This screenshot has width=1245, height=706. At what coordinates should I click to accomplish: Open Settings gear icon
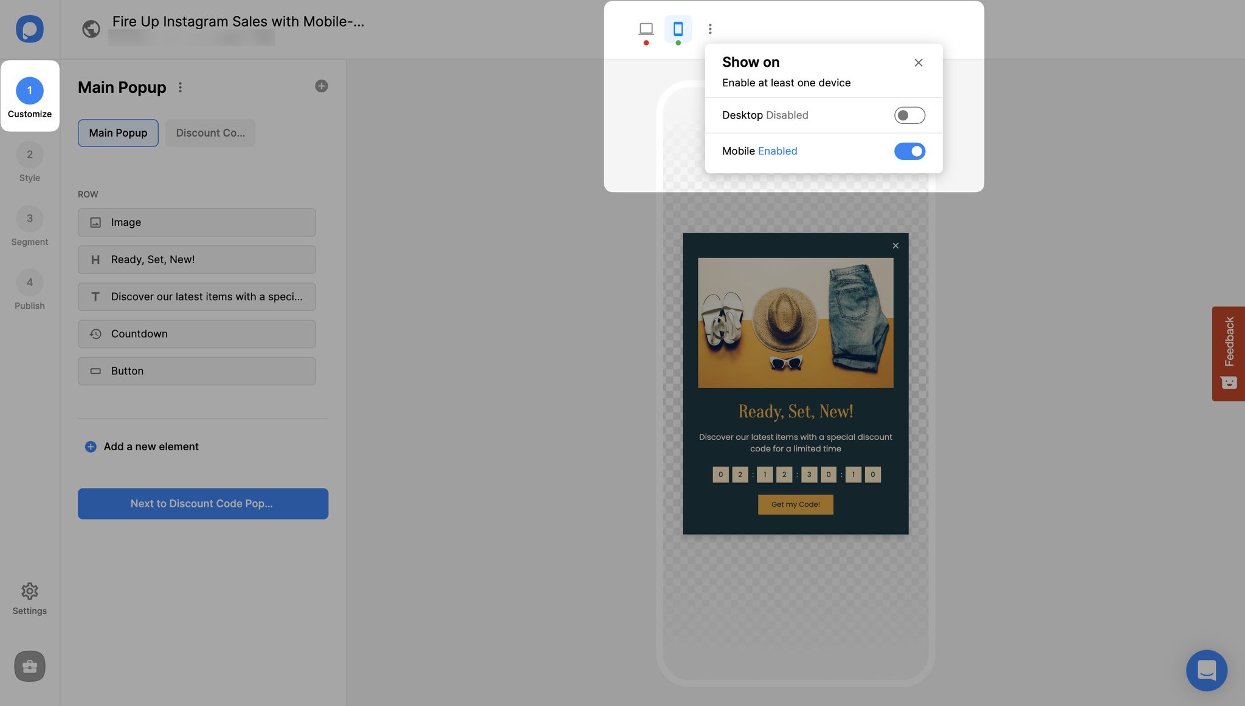(30, 591)
